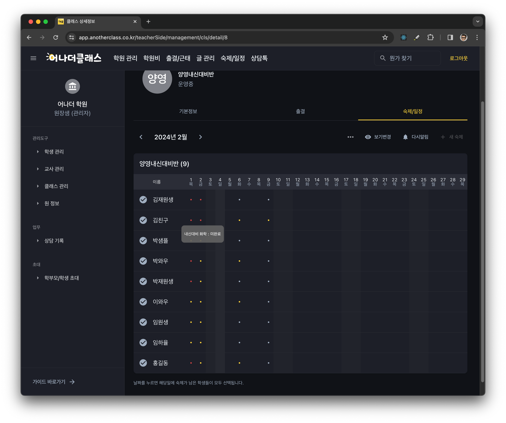The height and width of the screenshot is (423, 506).
Task: Uncheck student 이와우
Action: 143,302
